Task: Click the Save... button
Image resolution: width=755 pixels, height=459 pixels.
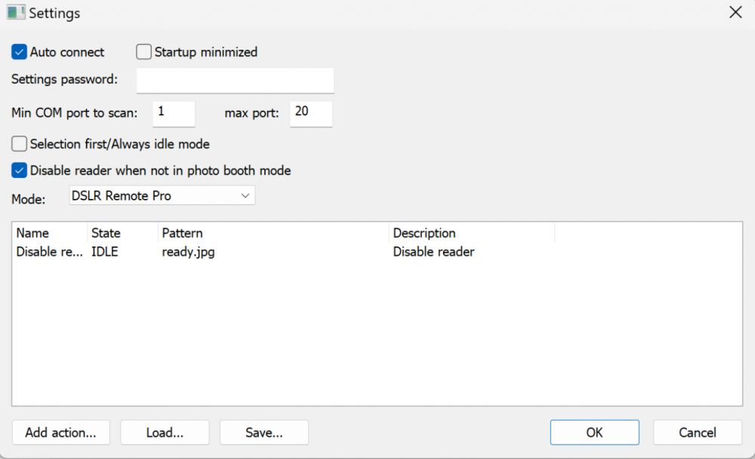Action: (263, 433)
